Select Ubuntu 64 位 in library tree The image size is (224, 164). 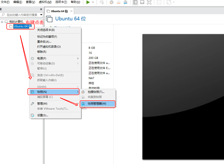(x=22, y=26)
